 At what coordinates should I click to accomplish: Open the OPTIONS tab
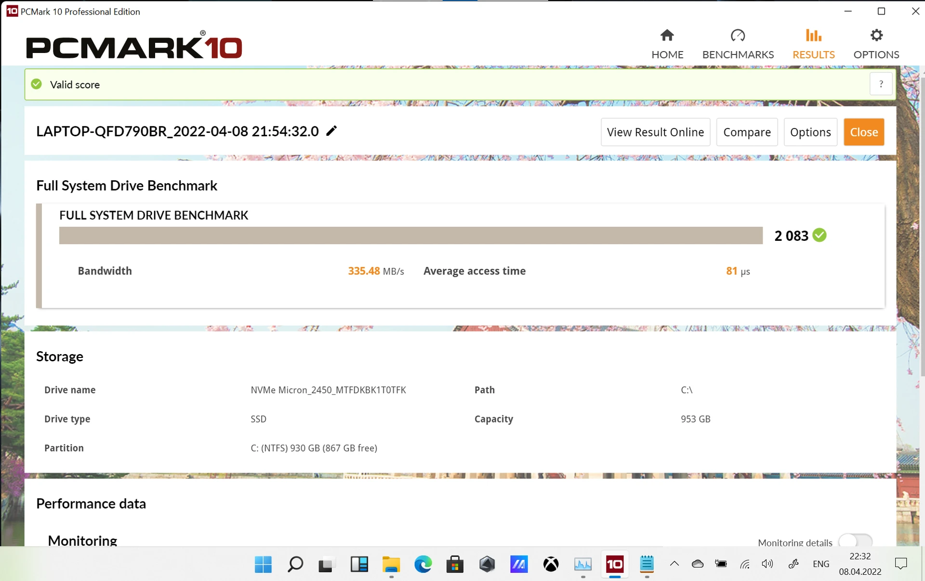point(876,44)
